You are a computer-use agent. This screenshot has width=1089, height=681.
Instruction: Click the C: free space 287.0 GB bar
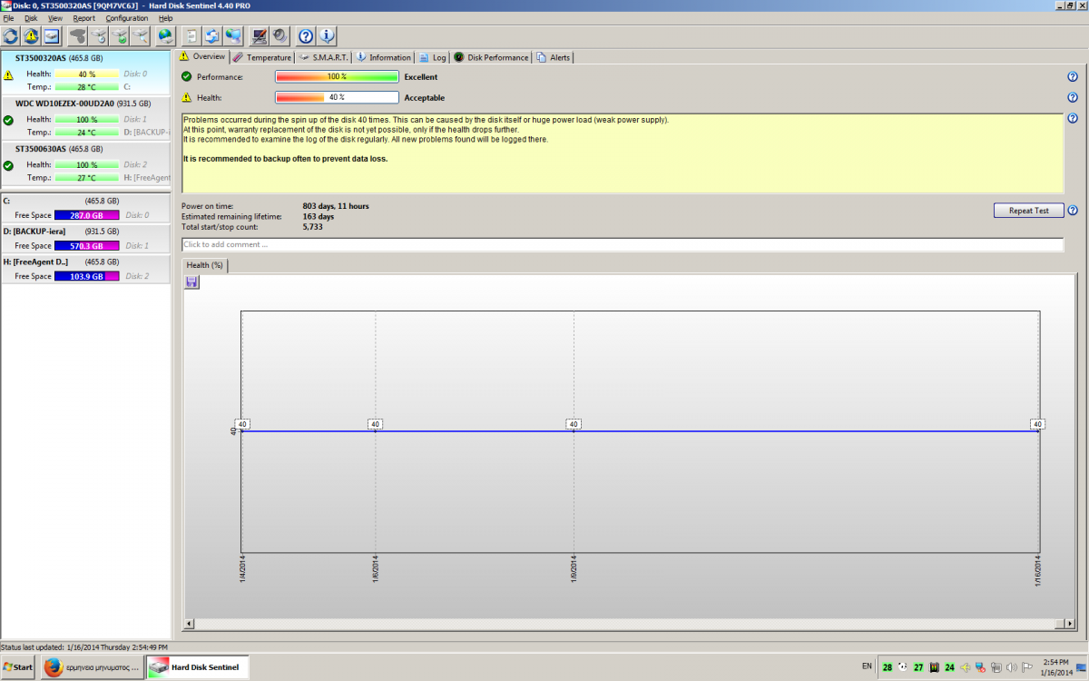click(x=86, y=215)
